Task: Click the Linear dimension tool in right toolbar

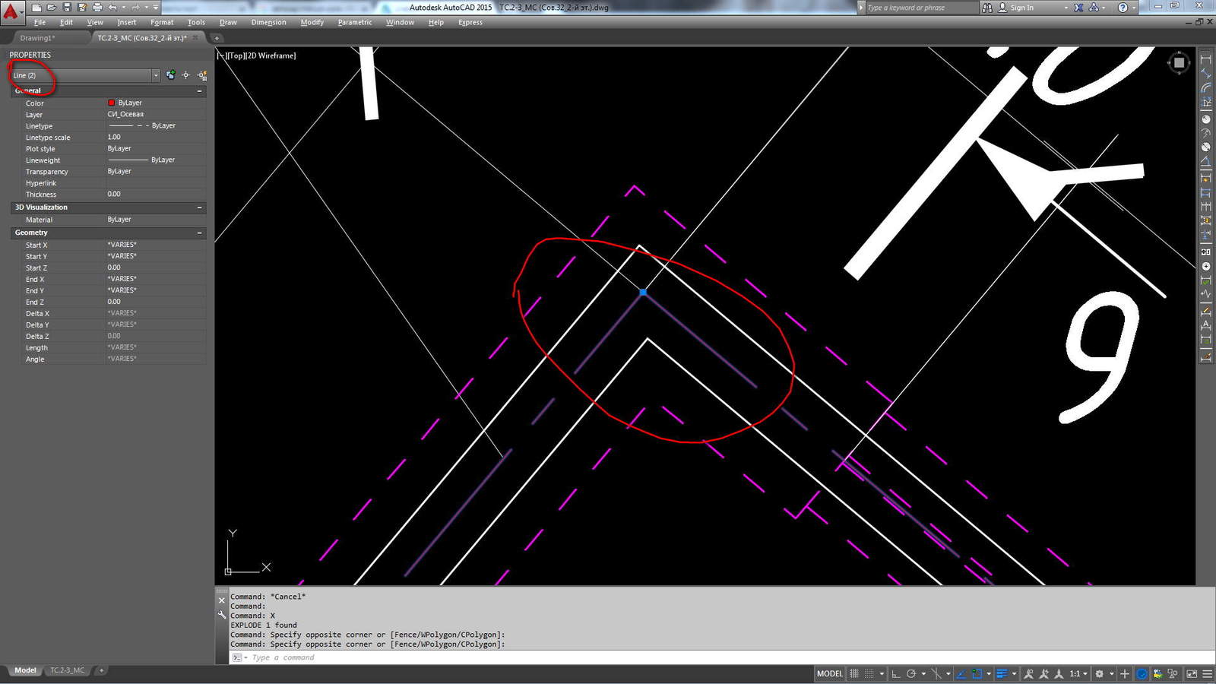Action: click(1205, 59)
